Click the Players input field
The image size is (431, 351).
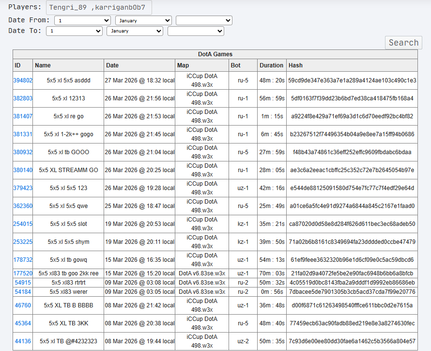99,7
